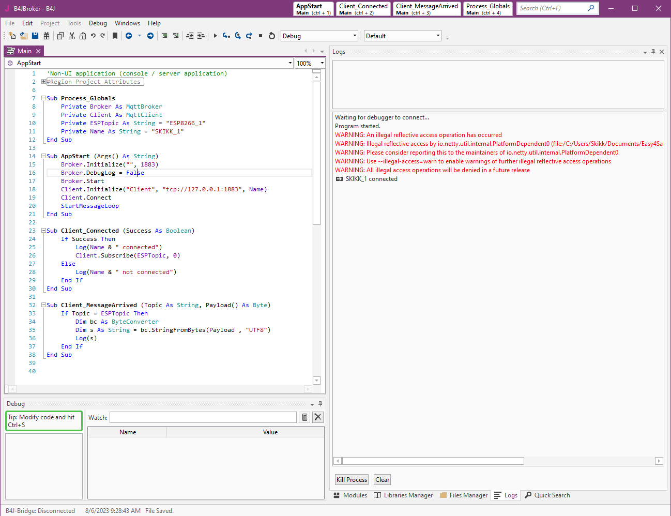
Task: Toggle the Logs panel pin
Action: pyautogui.click(x=653, y=52)
